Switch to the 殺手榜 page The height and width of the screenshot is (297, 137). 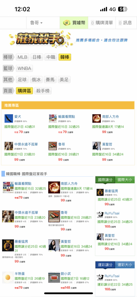click(x=43, y=91)
